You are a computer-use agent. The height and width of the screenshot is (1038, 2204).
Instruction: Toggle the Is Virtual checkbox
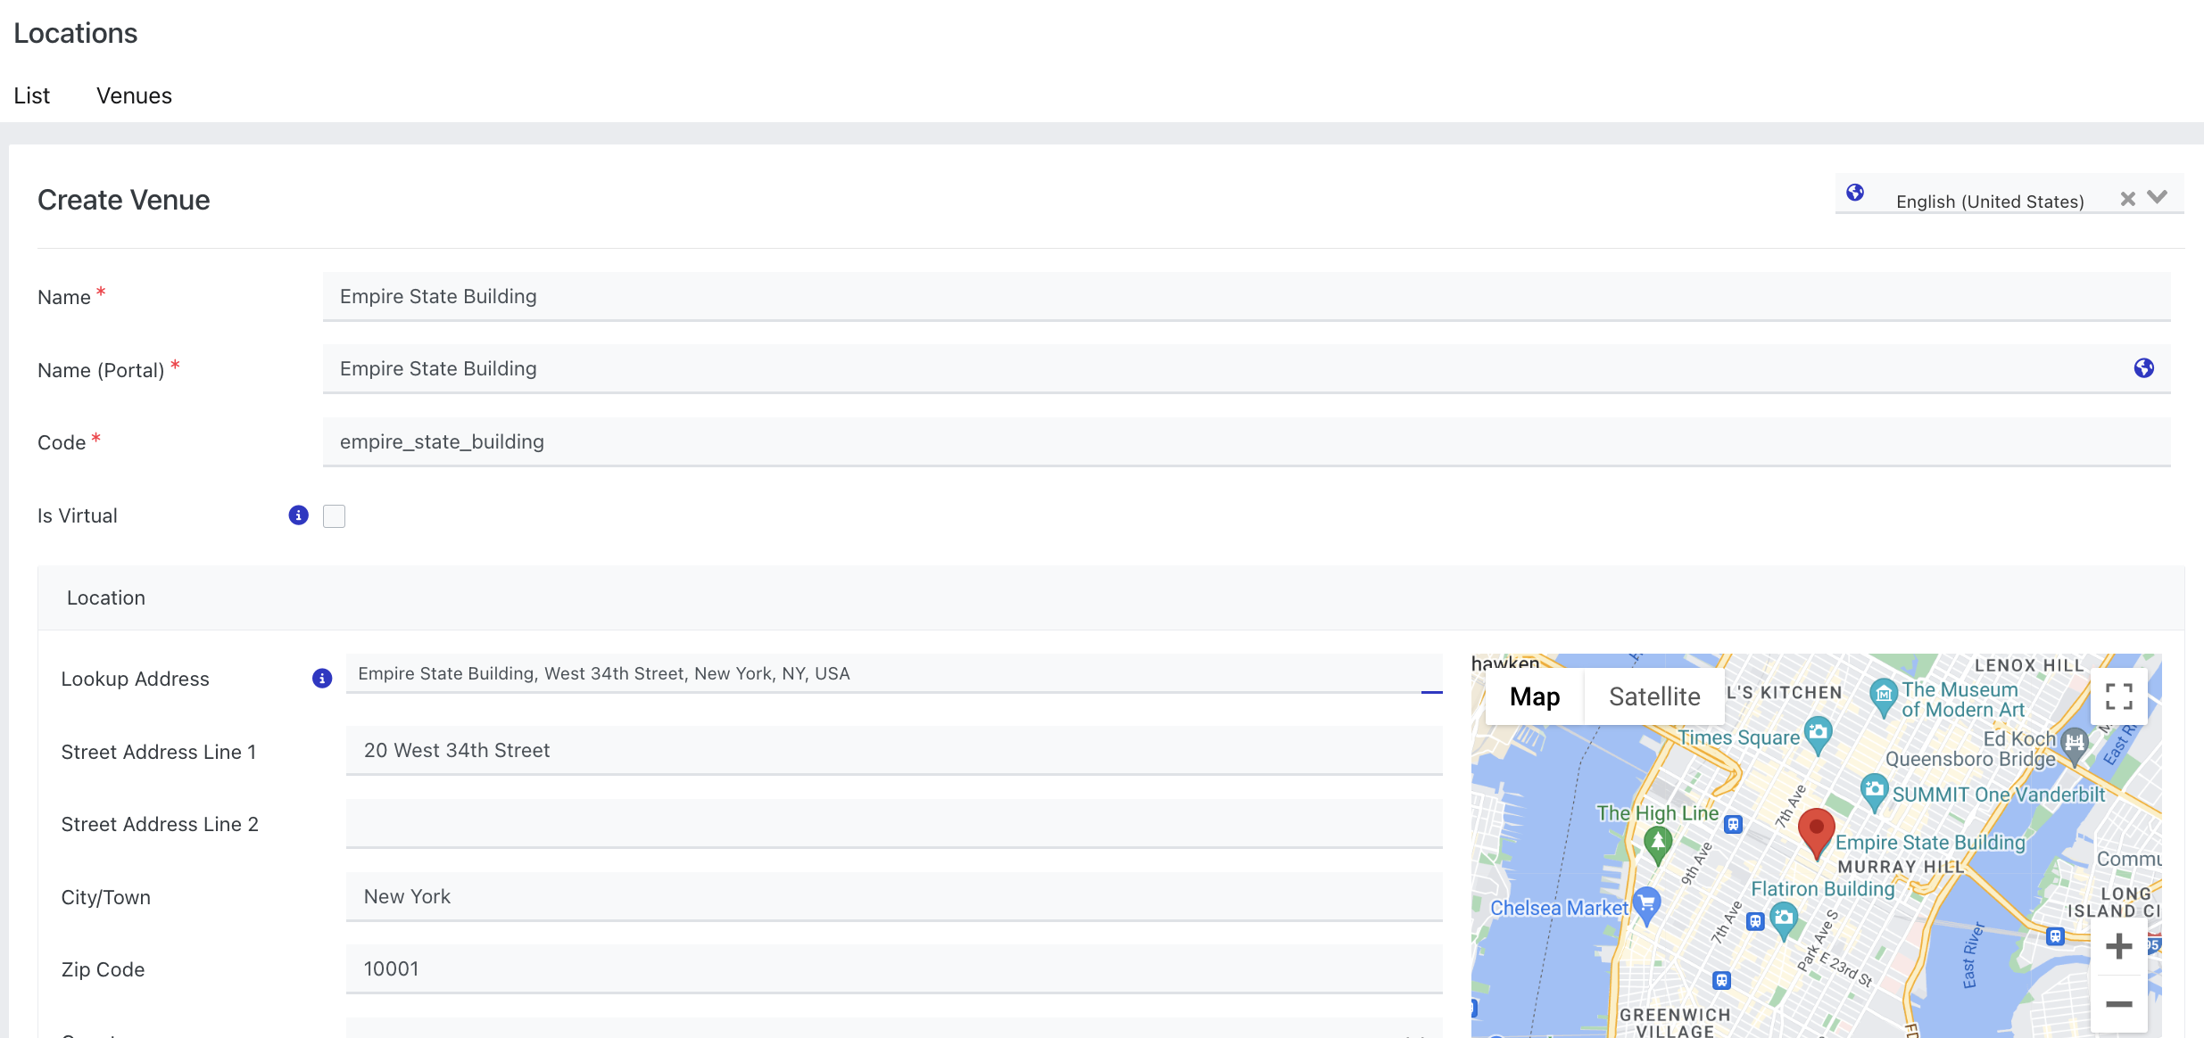[334, 516]
